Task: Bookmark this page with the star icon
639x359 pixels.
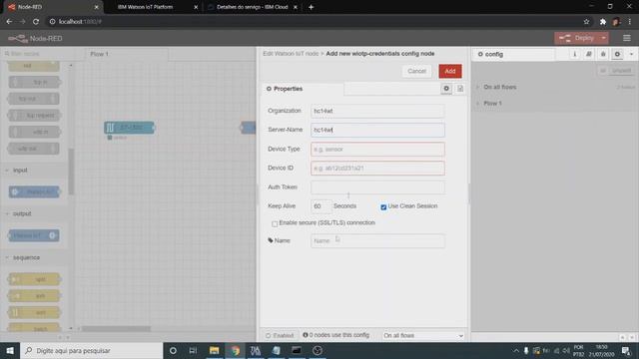Action: point(586,22)
